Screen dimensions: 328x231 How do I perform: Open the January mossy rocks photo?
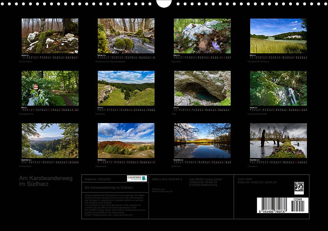click(x=50, y=36)
